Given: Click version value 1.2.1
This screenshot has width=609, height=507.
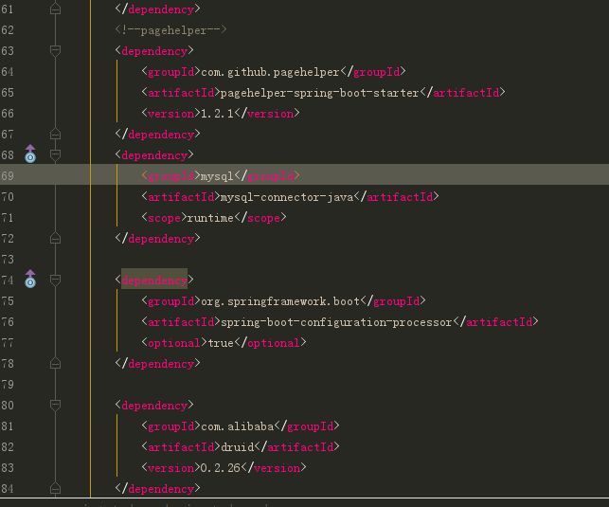Looking at the screenshot, I should point(218,114).
